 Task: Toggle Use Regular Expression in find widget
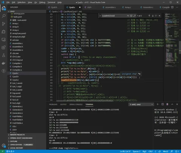[135, 16]
